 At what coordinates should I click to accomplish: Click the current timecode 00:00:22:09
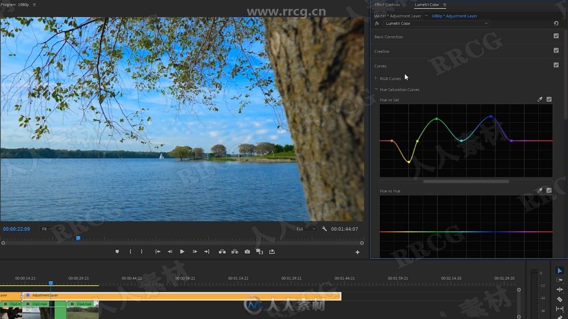[x=16, y=229]
